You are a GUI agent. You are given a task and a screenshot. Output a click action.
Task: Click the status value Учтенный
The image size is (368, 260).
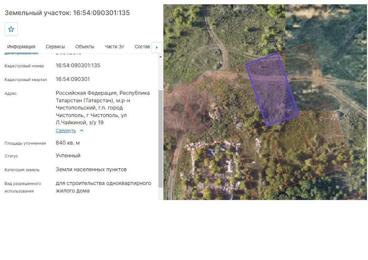(68, 156)
